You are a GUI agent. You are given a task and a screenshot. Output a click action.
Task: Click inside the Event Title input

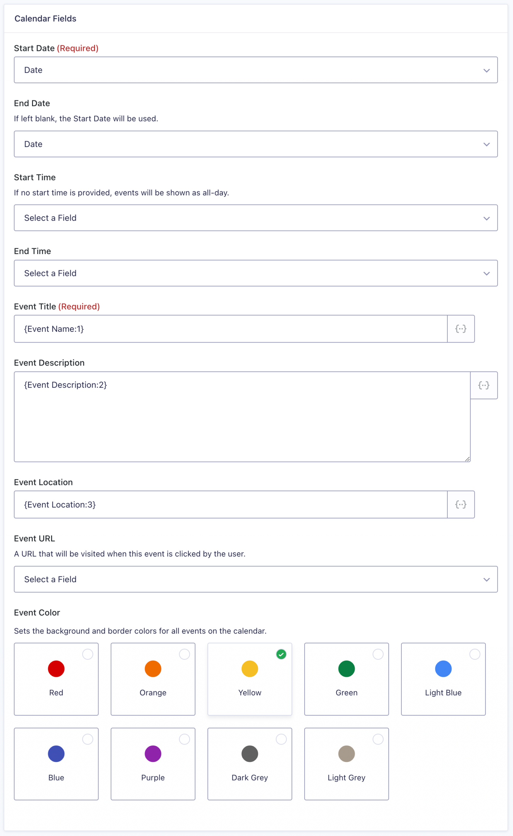(203, 329)
